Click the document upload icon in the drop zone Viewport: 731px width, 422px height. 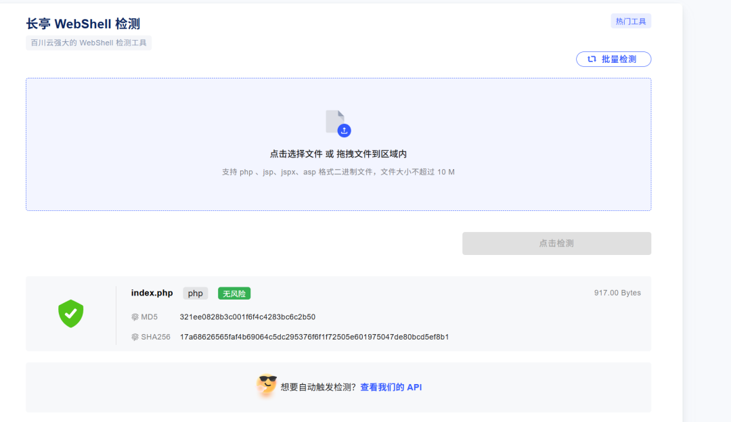point(336,120)
